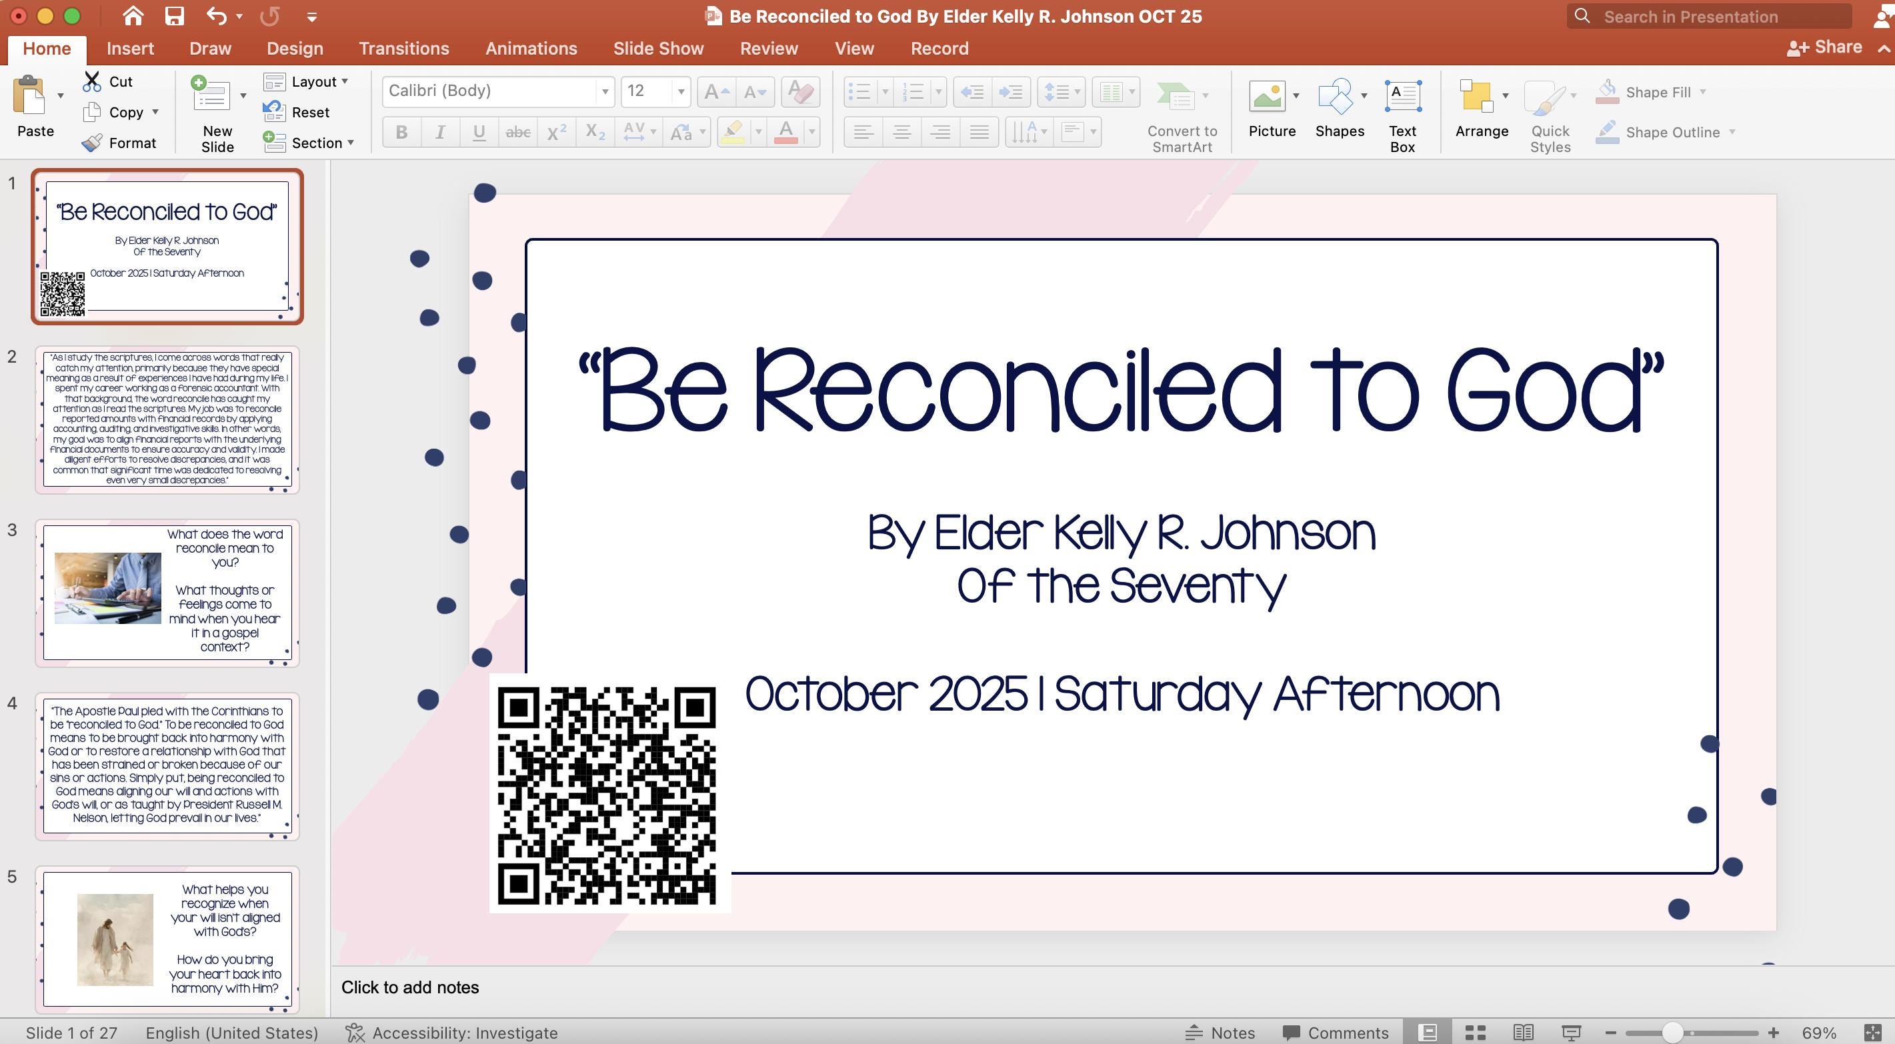Toggle the Comments pane
This screenshot has width=1895, height=1044.
pos(1335,1033)
